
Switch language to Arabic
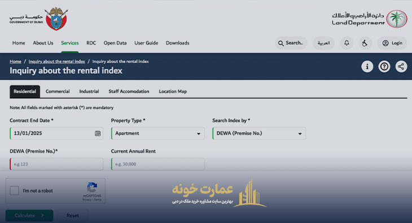click(x=323, y=43)
